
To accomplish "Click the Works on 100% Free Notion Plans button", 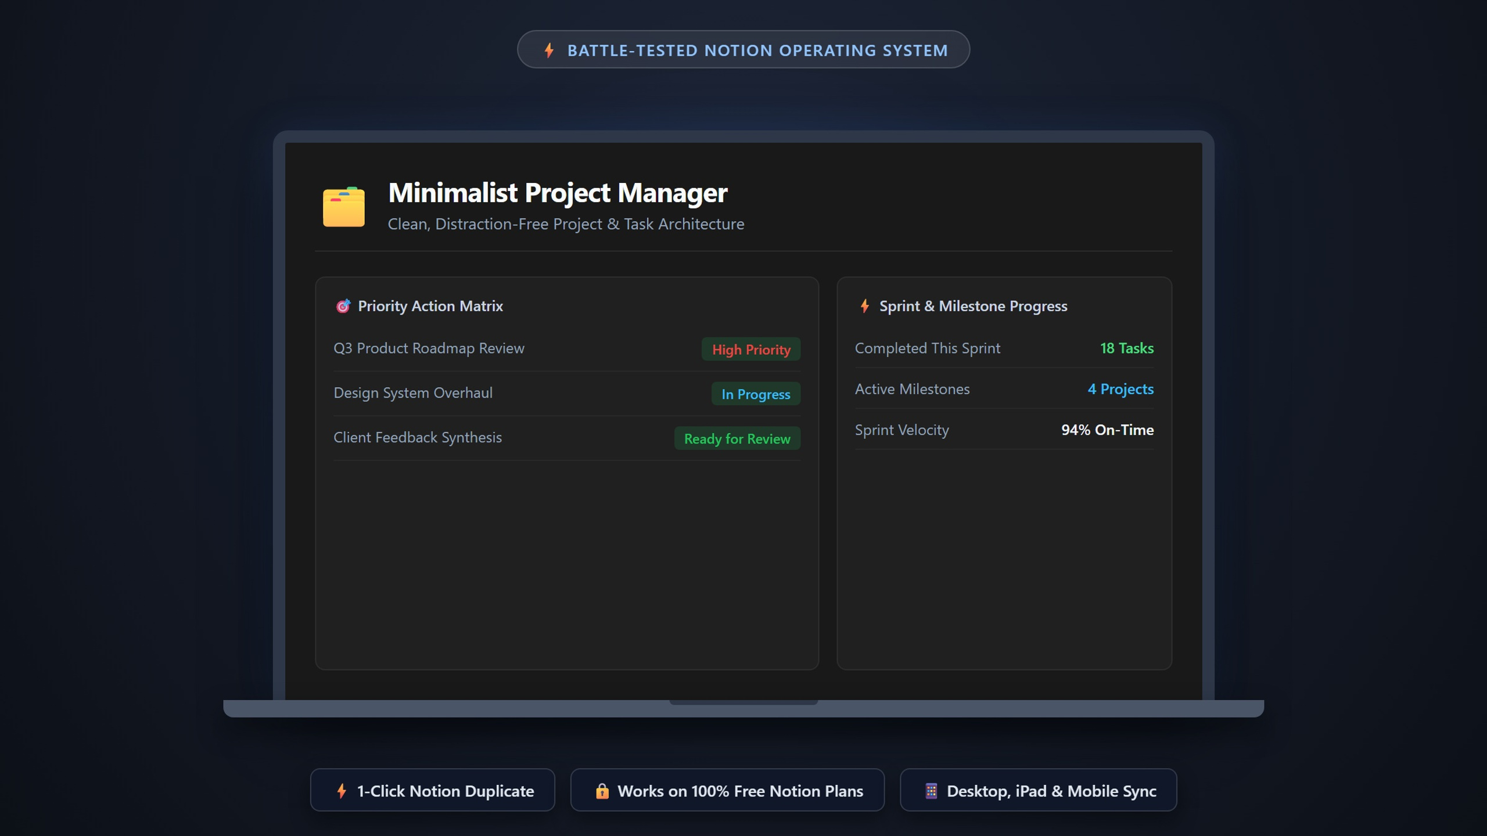I will click(x=727, y=790).
